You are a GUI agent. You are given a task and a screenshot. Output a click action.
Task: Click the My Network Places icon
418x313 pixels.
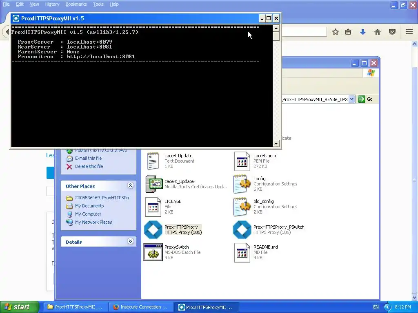(69, 222)
